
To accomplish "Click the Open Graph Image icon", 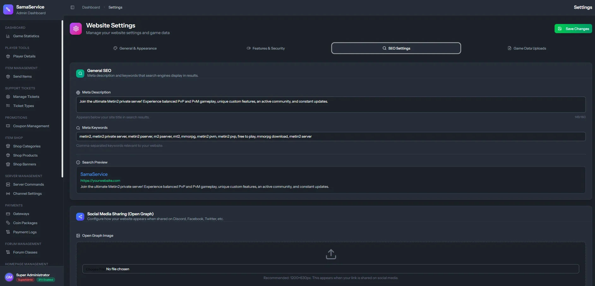I will (78, 236).
